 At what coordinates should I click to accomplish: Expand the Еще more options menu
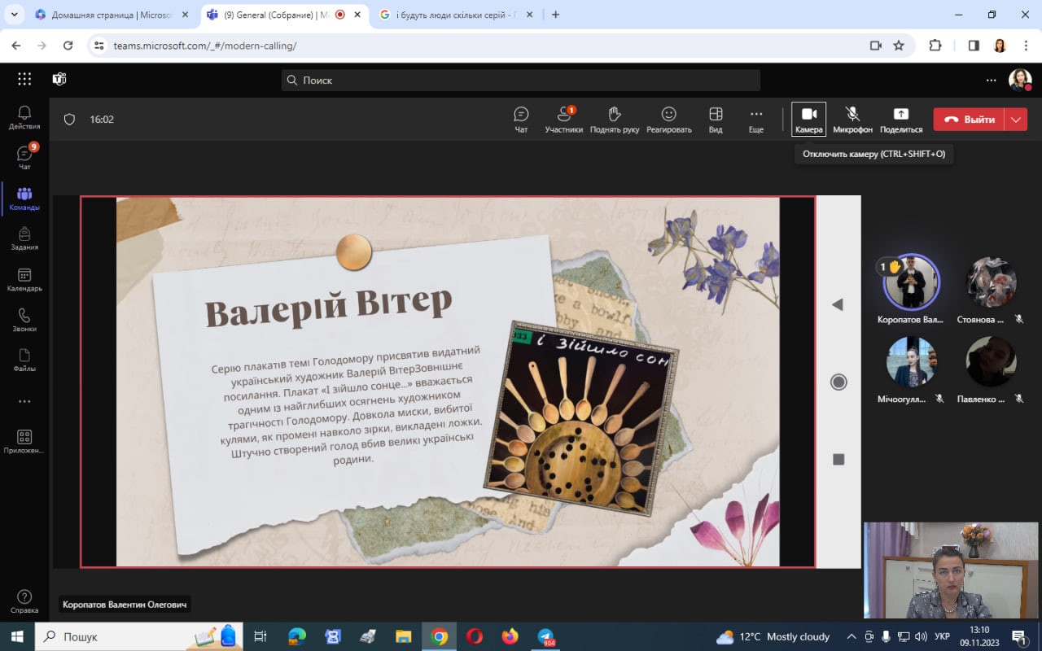(x=756, y=119)
